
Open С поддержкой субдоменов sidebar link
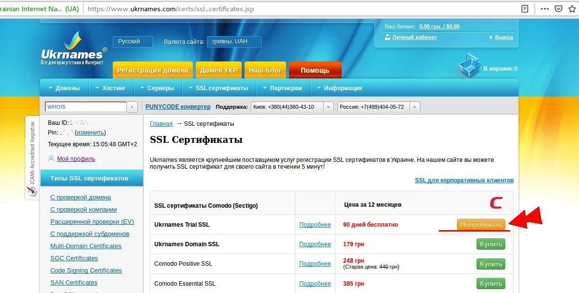pos(90,234)
